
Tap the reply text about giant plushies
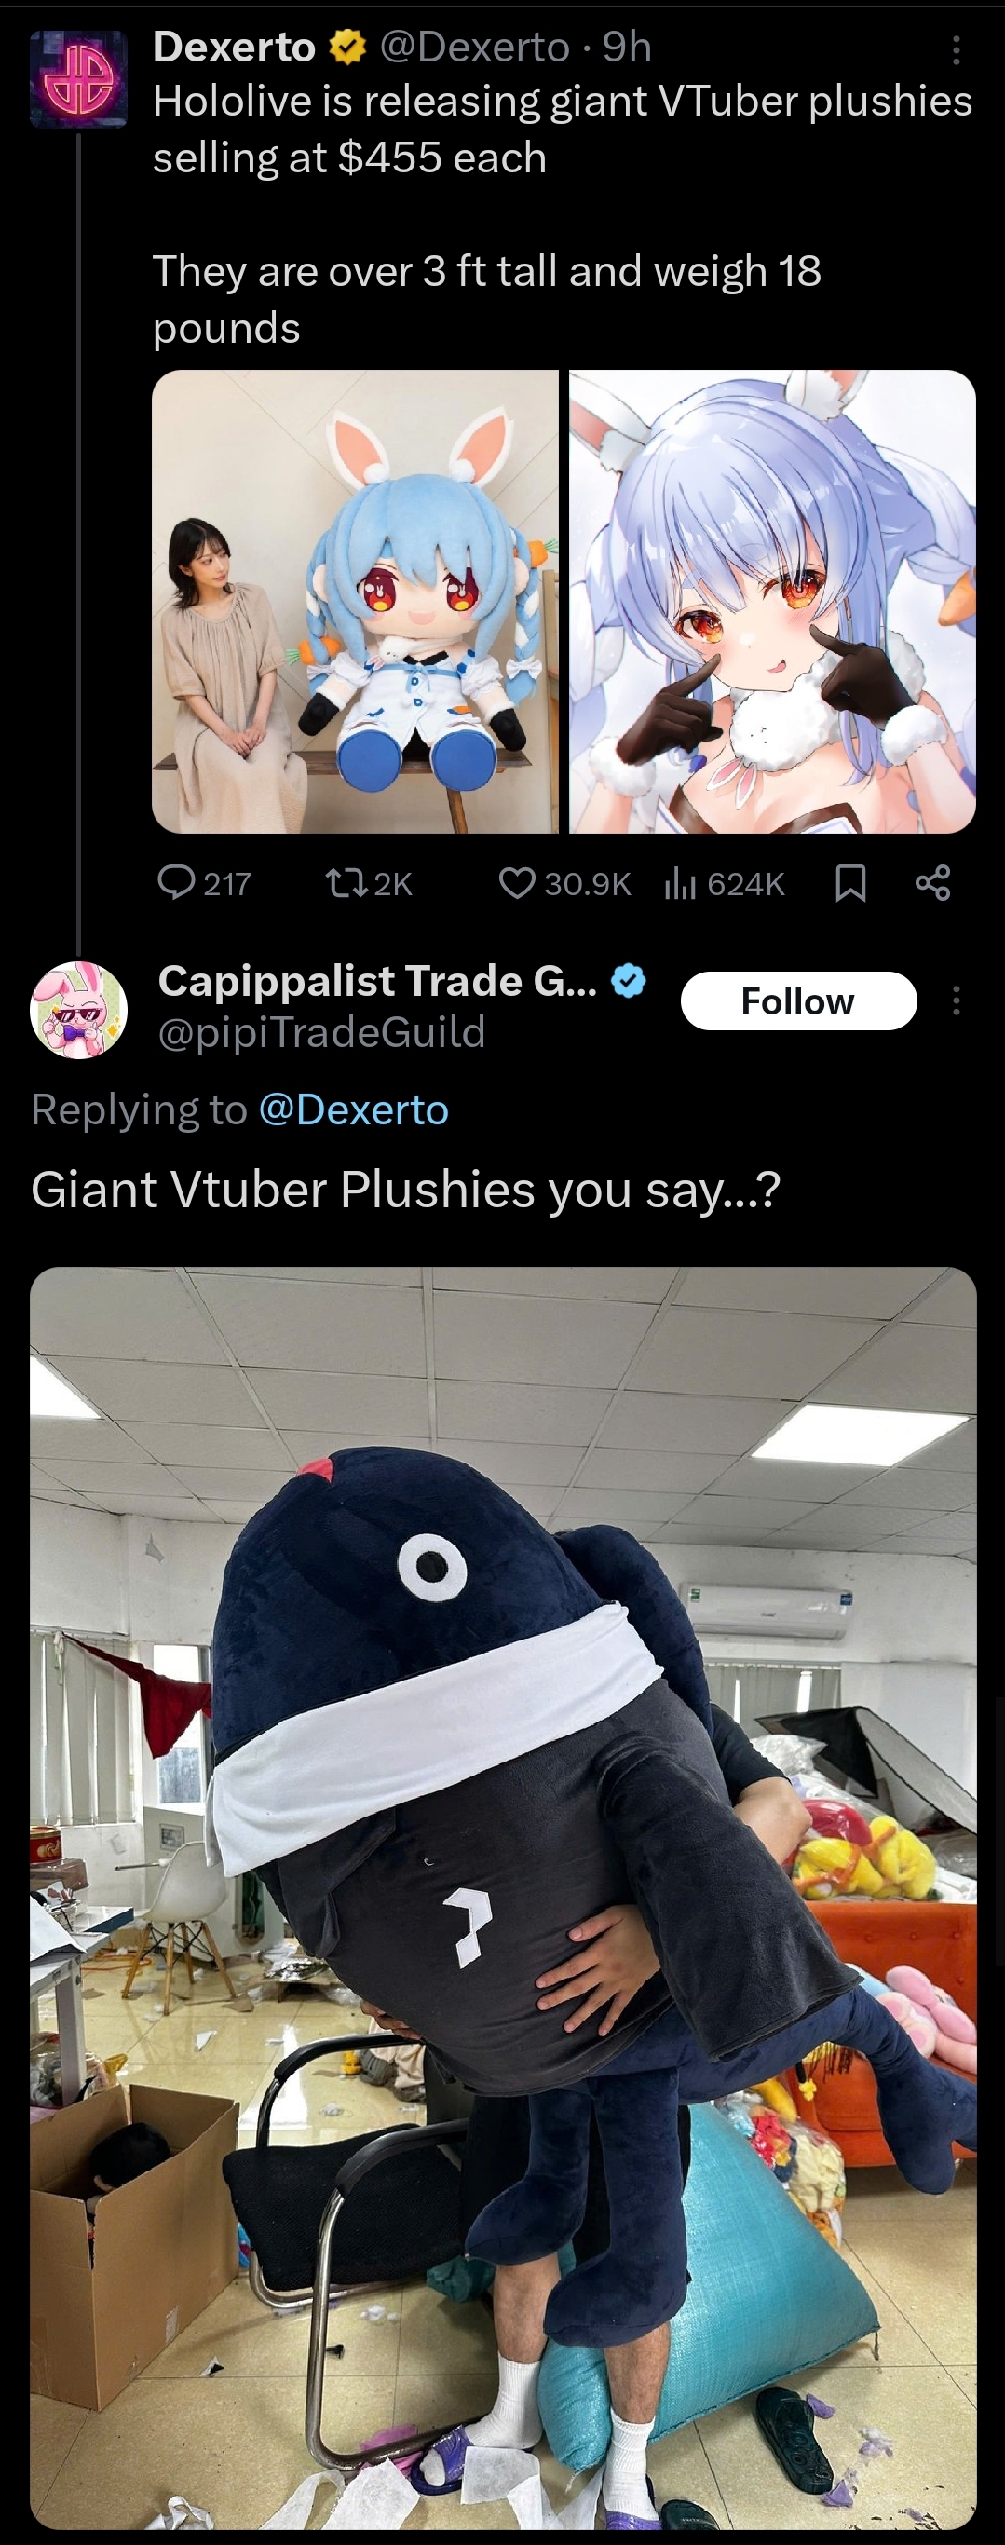point(405,1190)
